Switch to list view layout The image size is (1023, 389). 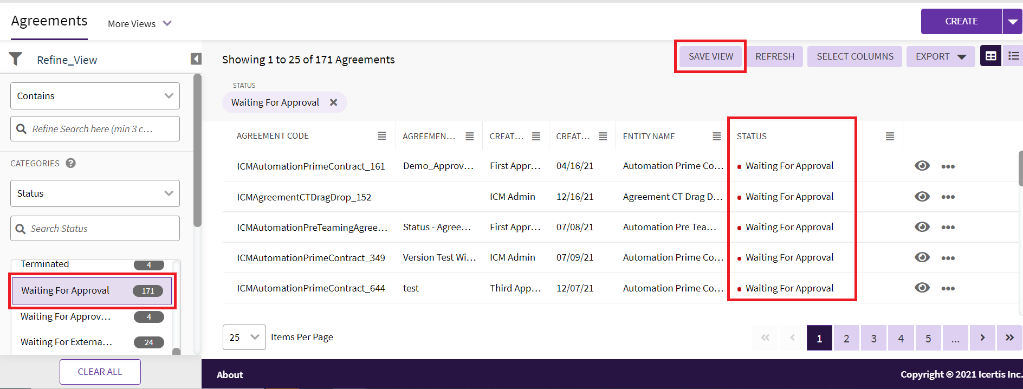coord(1013,56)
